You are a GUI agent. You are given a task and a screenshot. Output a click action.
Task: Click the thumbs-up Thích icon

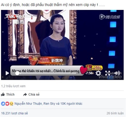point(3,94)
